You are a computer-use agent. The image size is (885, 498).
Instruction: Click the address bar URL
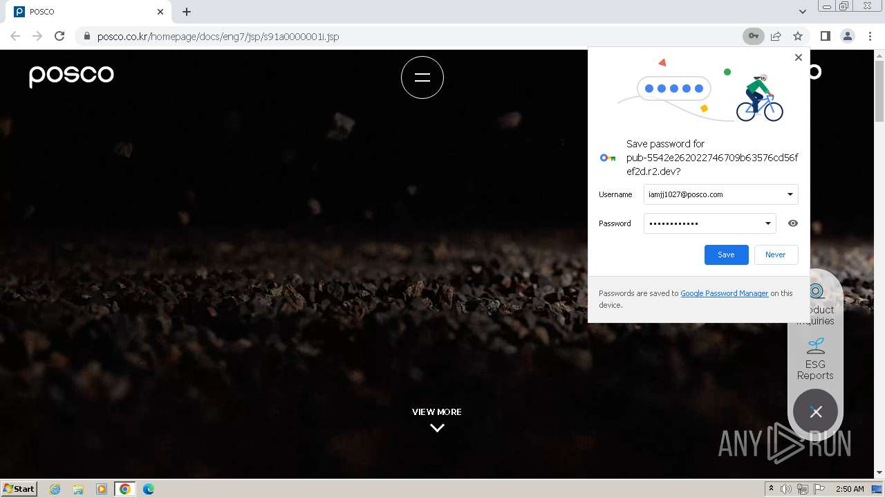218,37
